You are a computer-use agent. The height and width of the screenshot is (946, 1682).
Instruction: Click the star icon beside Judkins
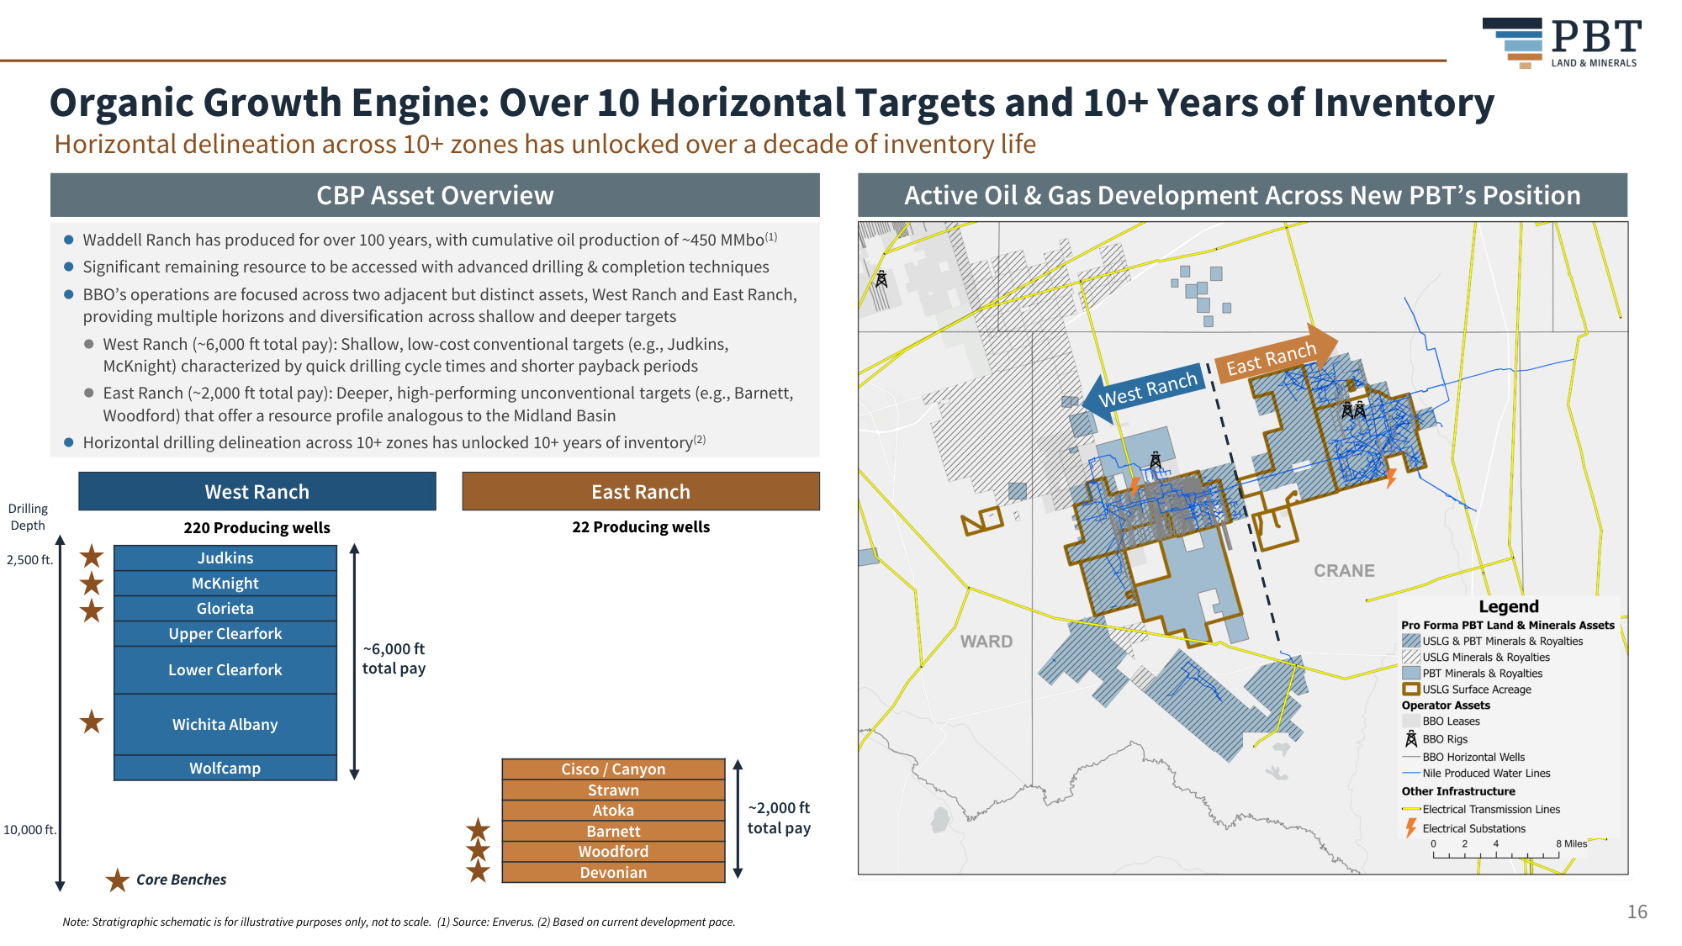(x=92, y=557)
